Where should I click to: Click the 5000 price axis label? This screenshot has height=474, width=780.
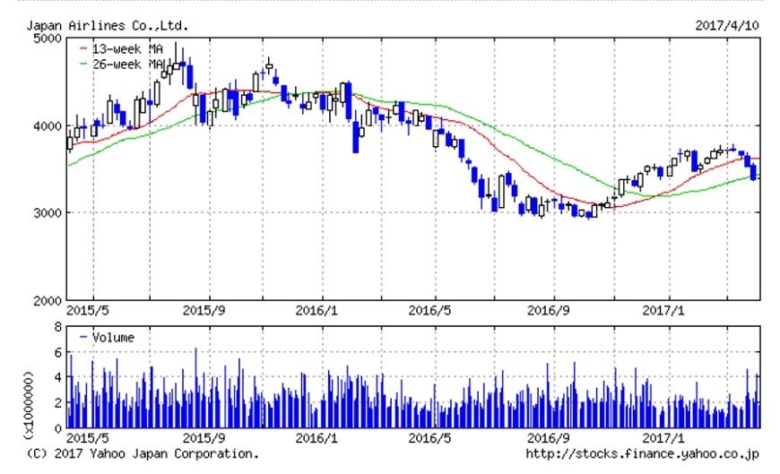[45, 39]
